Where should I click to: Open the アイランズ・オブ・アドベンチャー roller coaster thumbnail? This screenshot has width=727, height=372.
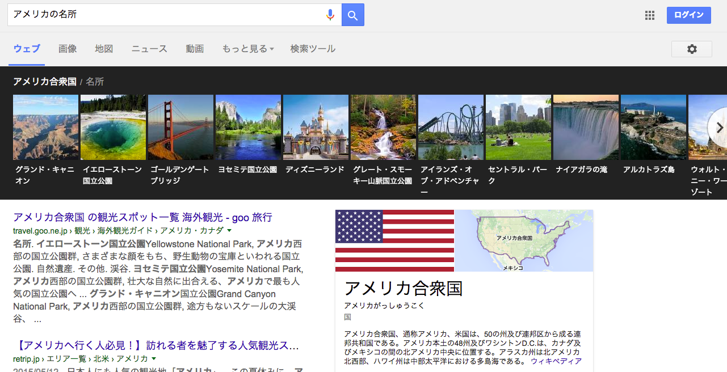pyautogui.click(x=451, y=127)
